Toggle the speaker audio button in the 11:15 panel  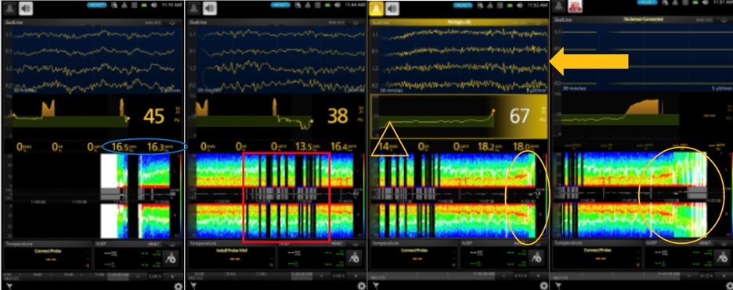coord(26,9)
